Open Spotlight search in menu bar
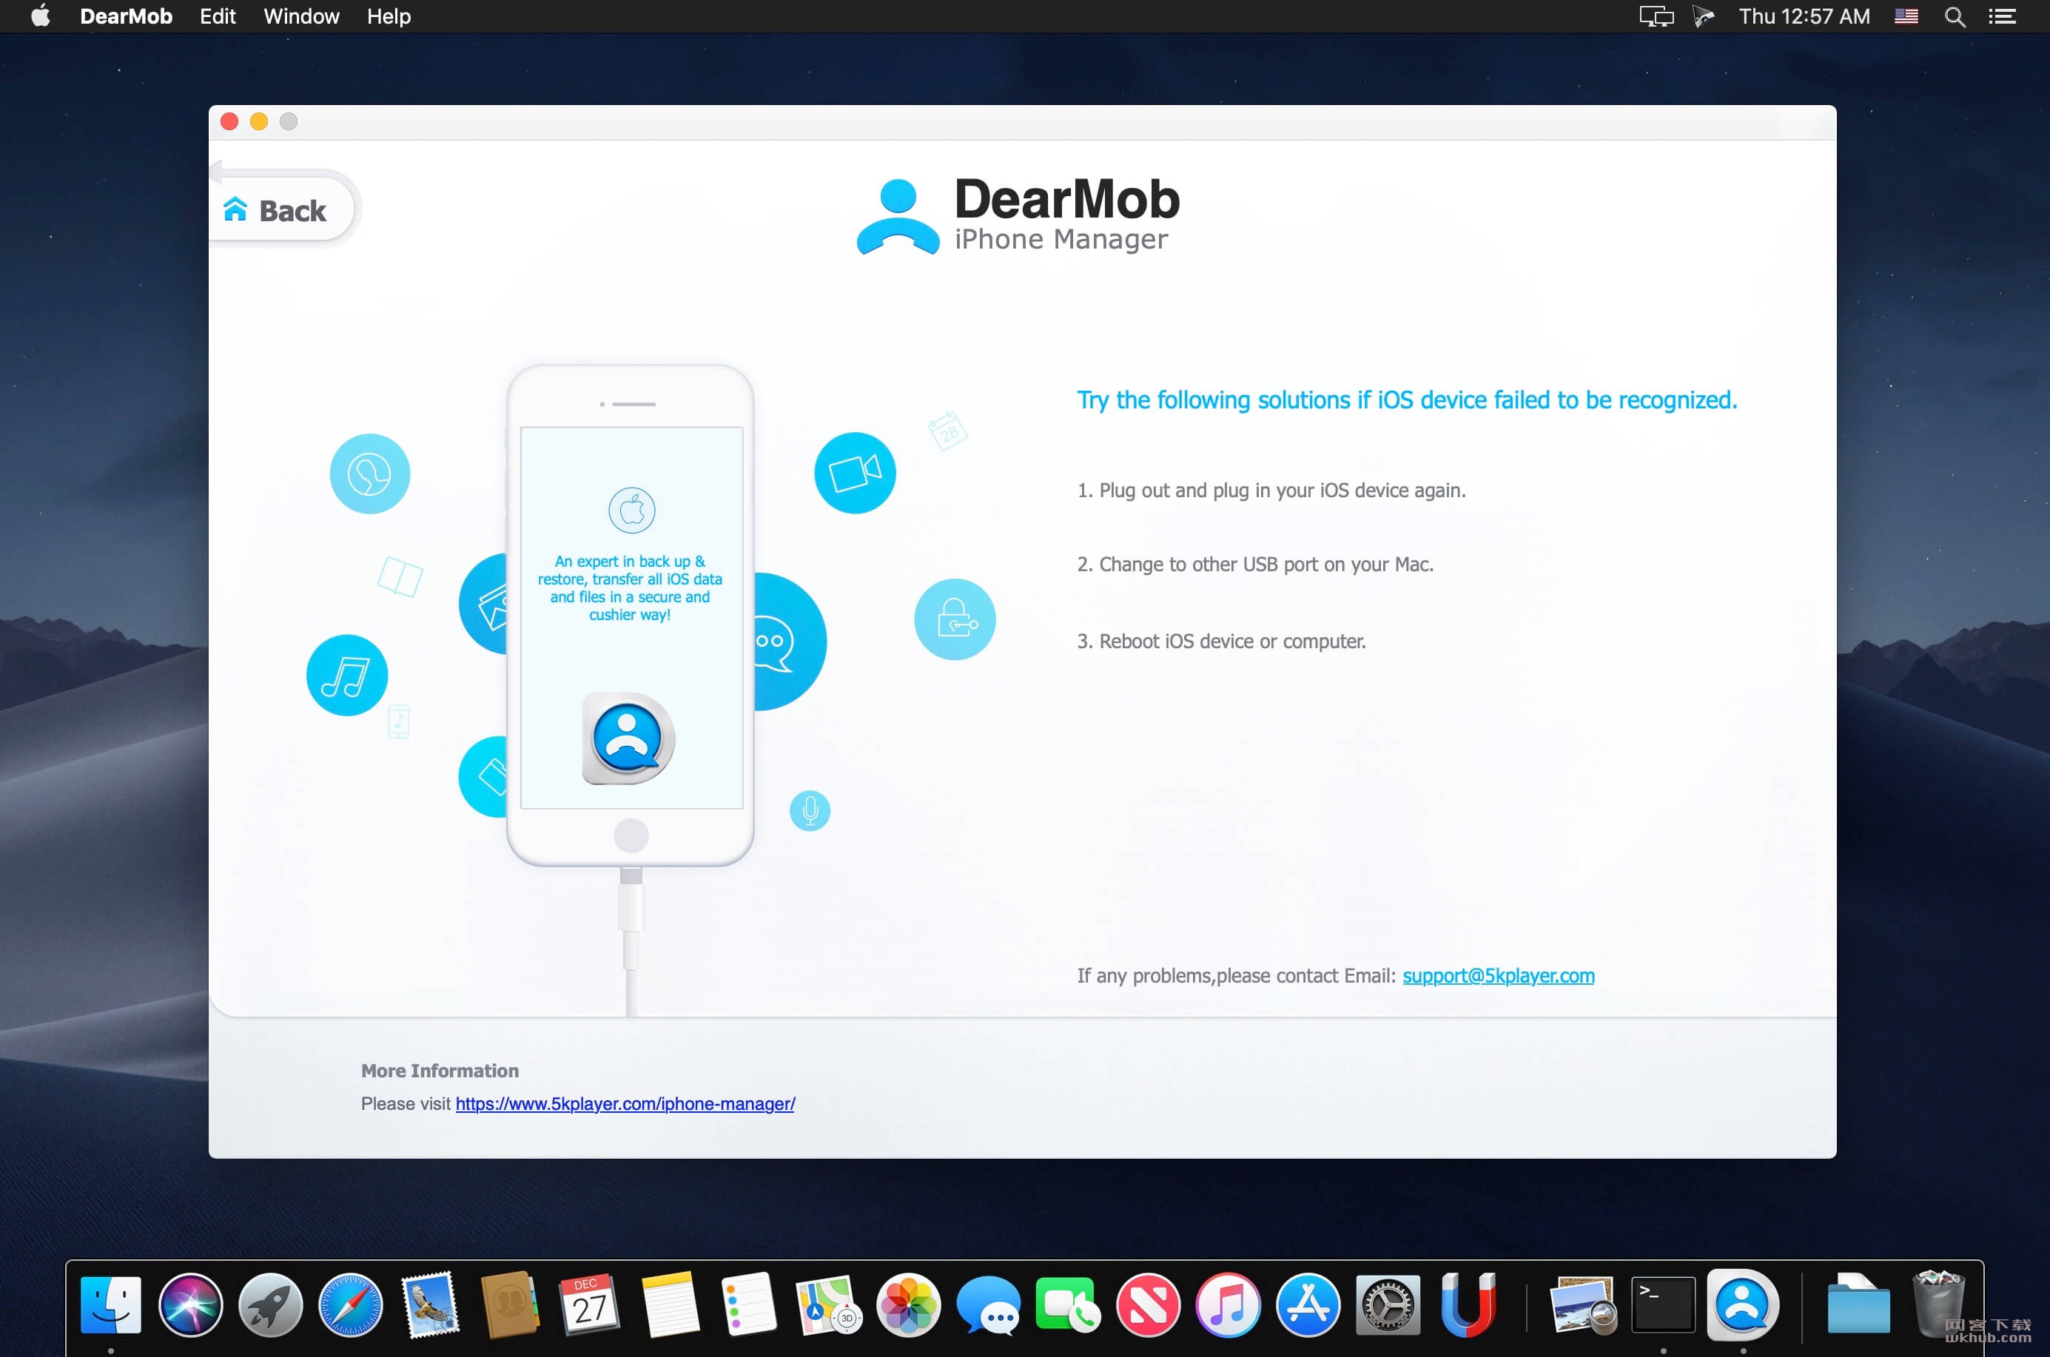Screen dimensions: 2050x1357 1955,16
